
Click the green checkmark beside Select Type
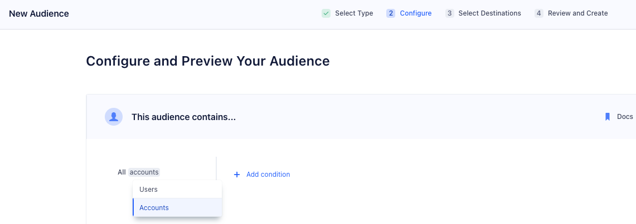326,13
